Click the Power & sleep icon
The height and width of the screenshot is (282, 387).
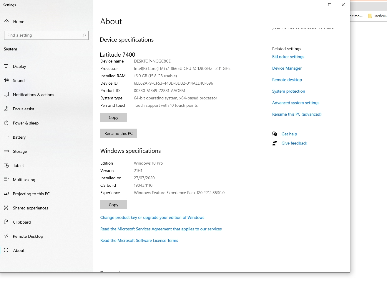(x=6, y=123)
